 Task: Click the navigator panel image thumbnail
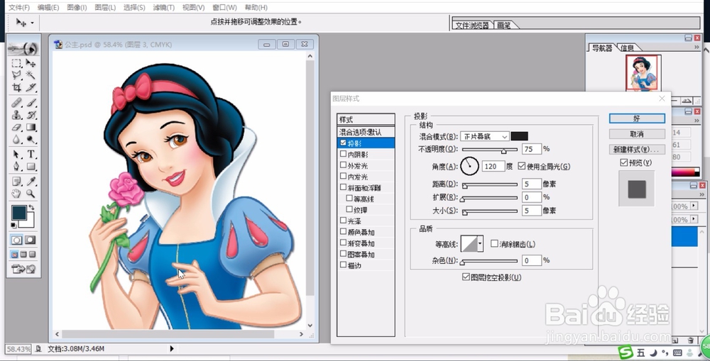coord(643,73)
